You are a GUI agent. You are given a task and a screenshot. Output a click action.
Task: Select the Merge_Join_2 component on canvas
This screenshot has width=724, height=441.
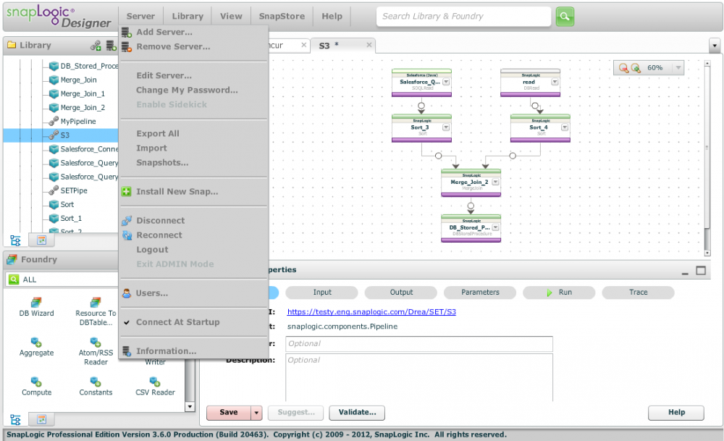pos(471,183)
